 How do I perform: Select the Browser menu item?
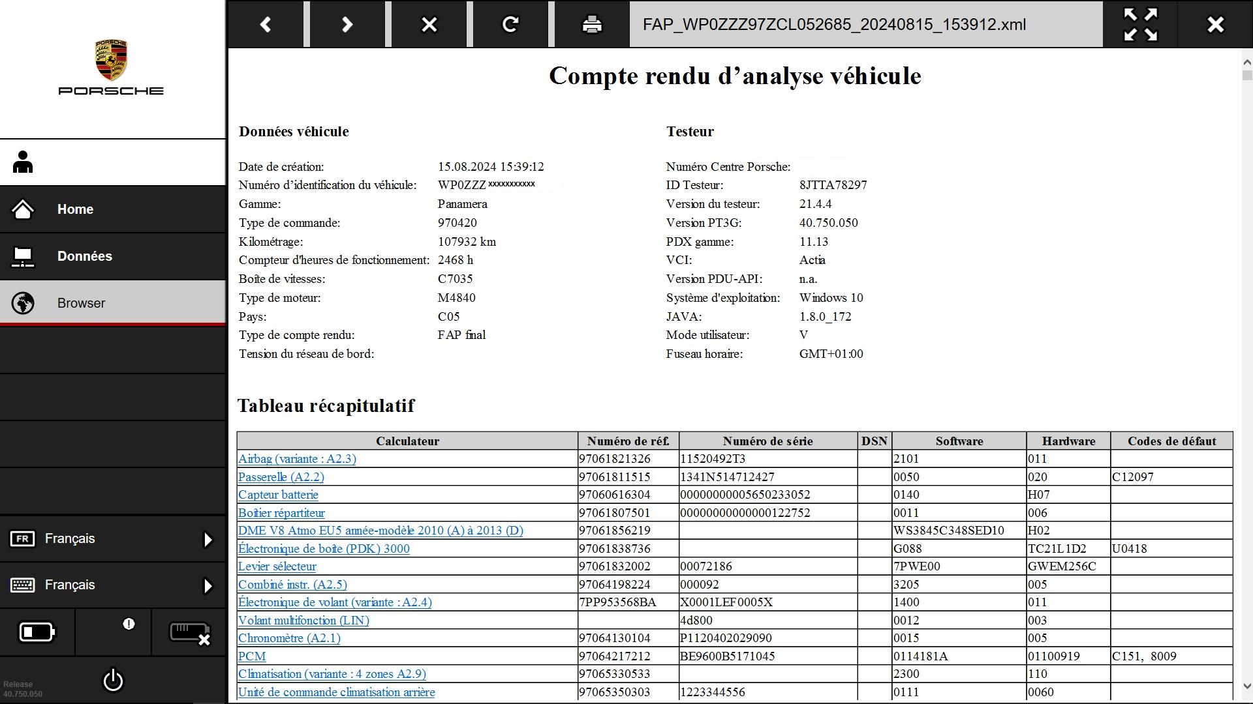point(112,302)
